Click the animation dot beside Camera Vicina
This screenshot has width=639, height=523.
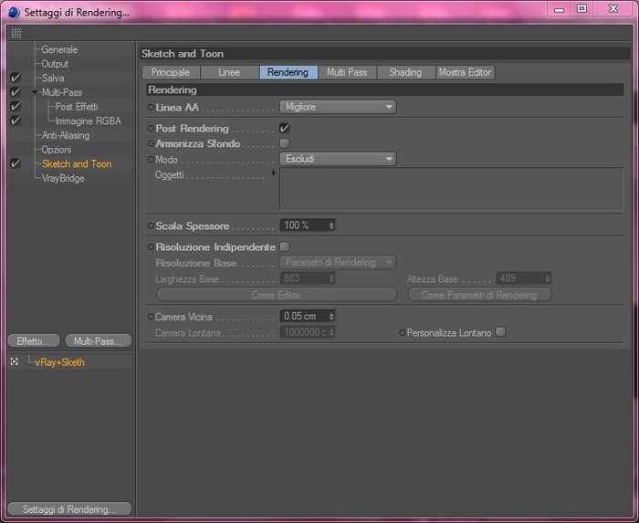(x=151, y=317)
